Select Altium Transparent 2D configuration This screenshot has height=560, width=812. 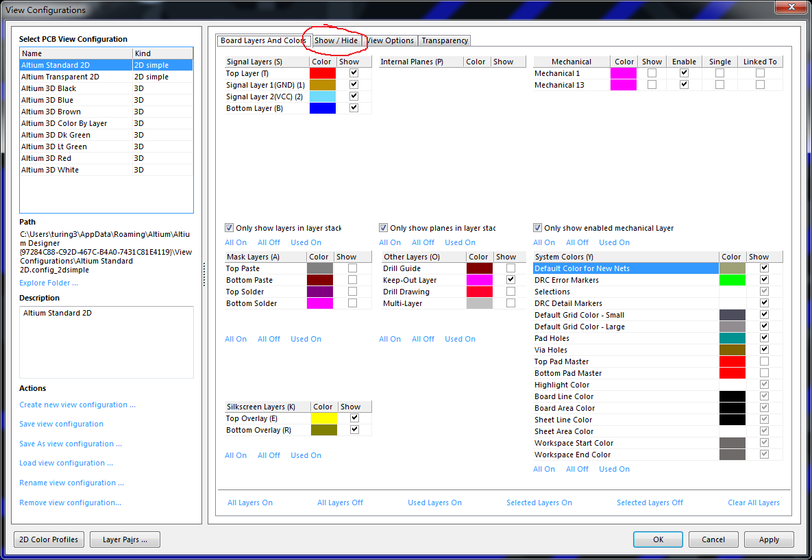pyautogui.click(x=106, y=77)
